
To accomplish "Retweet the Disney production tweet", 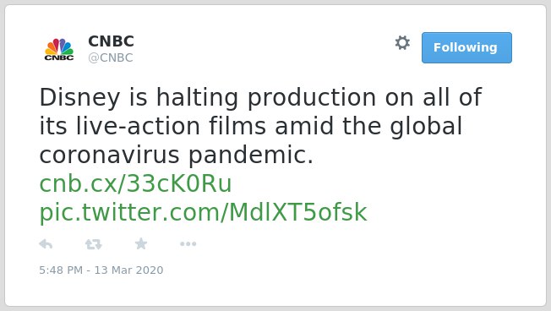I will (94, 244).
